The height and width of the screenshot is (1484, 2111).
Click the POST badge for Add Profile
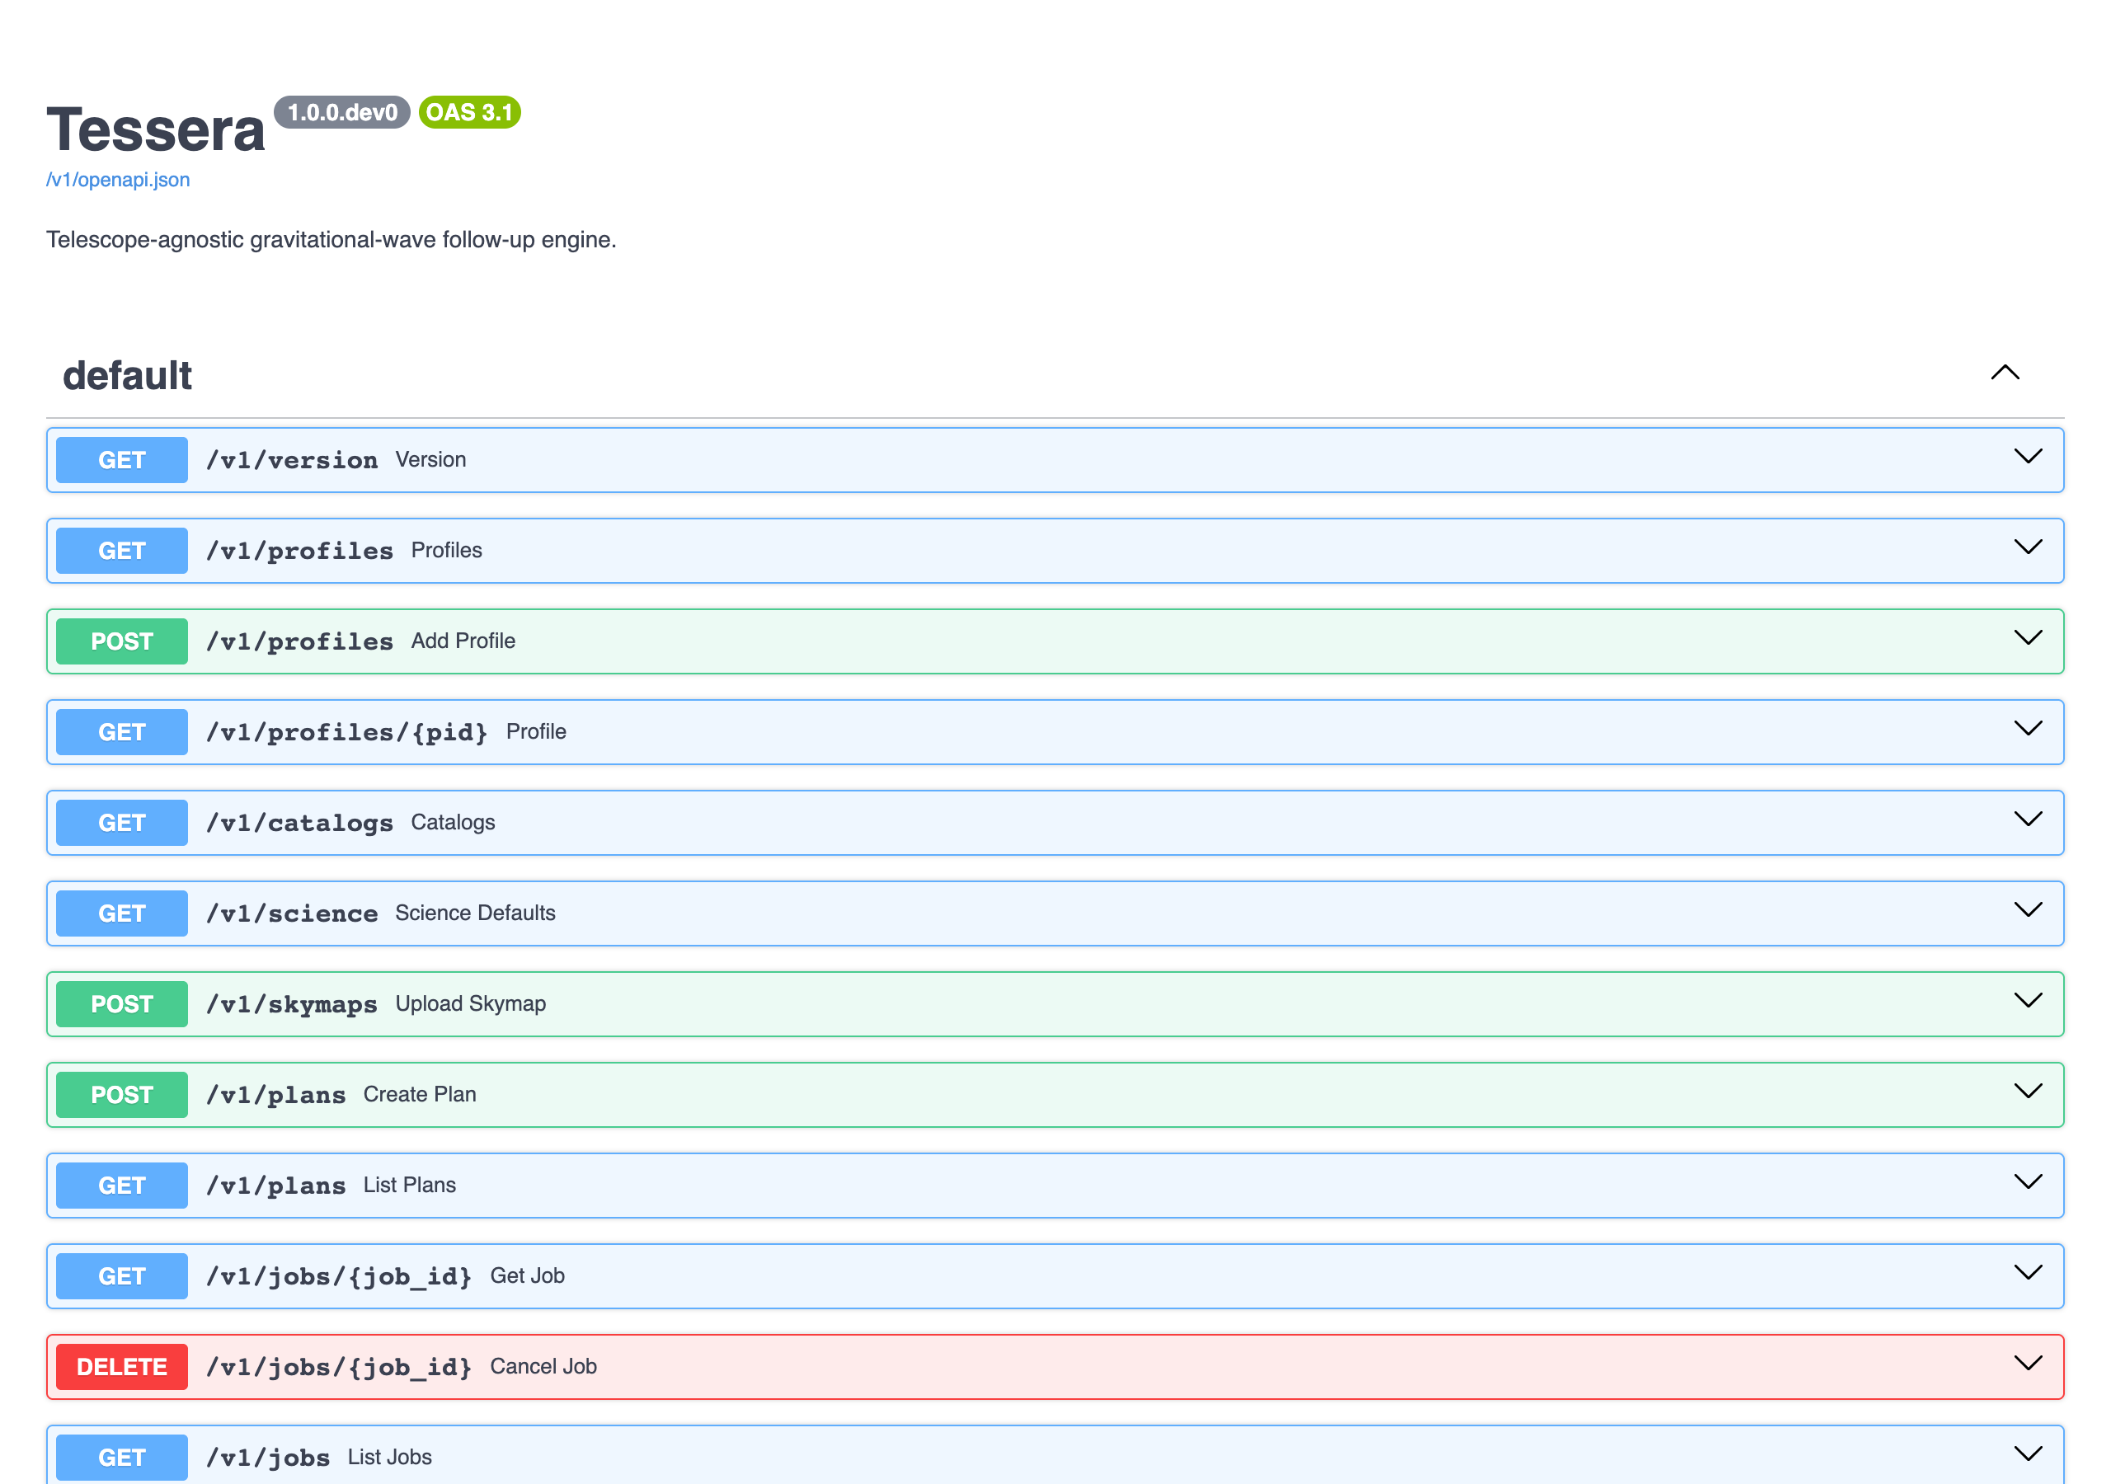121,641
